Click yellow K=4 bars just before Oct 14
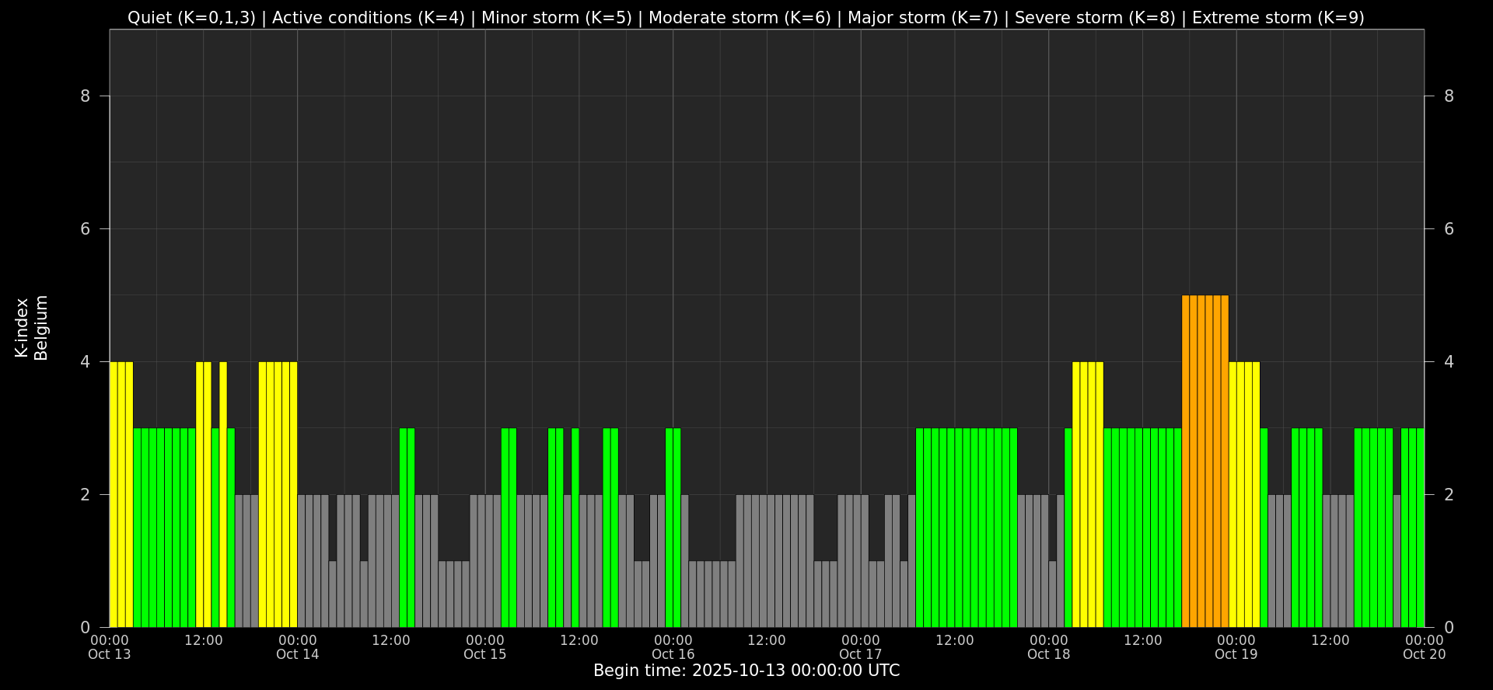1493x690 pixels. [278, 494]
